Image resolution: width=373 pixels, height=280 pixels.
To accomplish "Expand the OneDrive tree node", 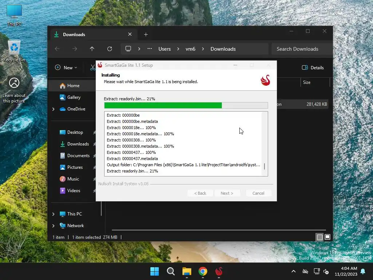I will pyautogui.click(x=54, y=109).
